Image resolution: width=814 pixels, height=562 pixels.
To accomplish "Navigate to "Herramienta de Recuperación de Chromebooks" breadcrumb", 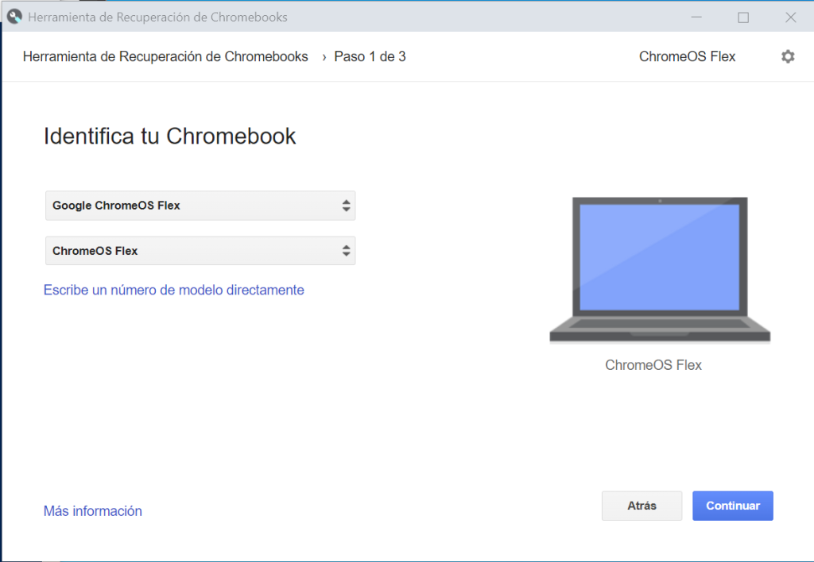I will [x=165, y=56].
